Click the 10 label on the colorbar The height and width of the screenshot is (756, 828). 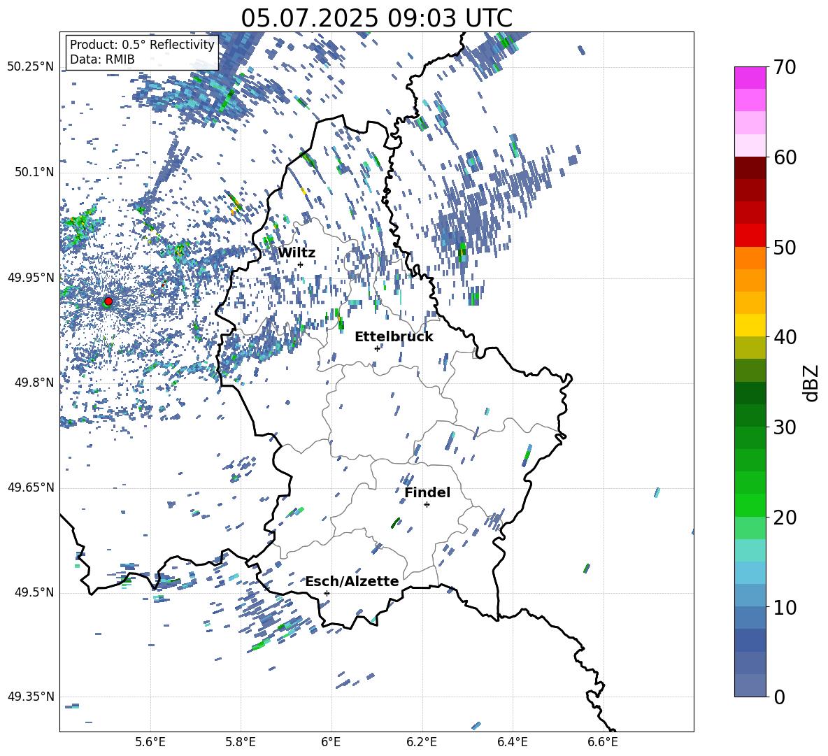(785, 607)
